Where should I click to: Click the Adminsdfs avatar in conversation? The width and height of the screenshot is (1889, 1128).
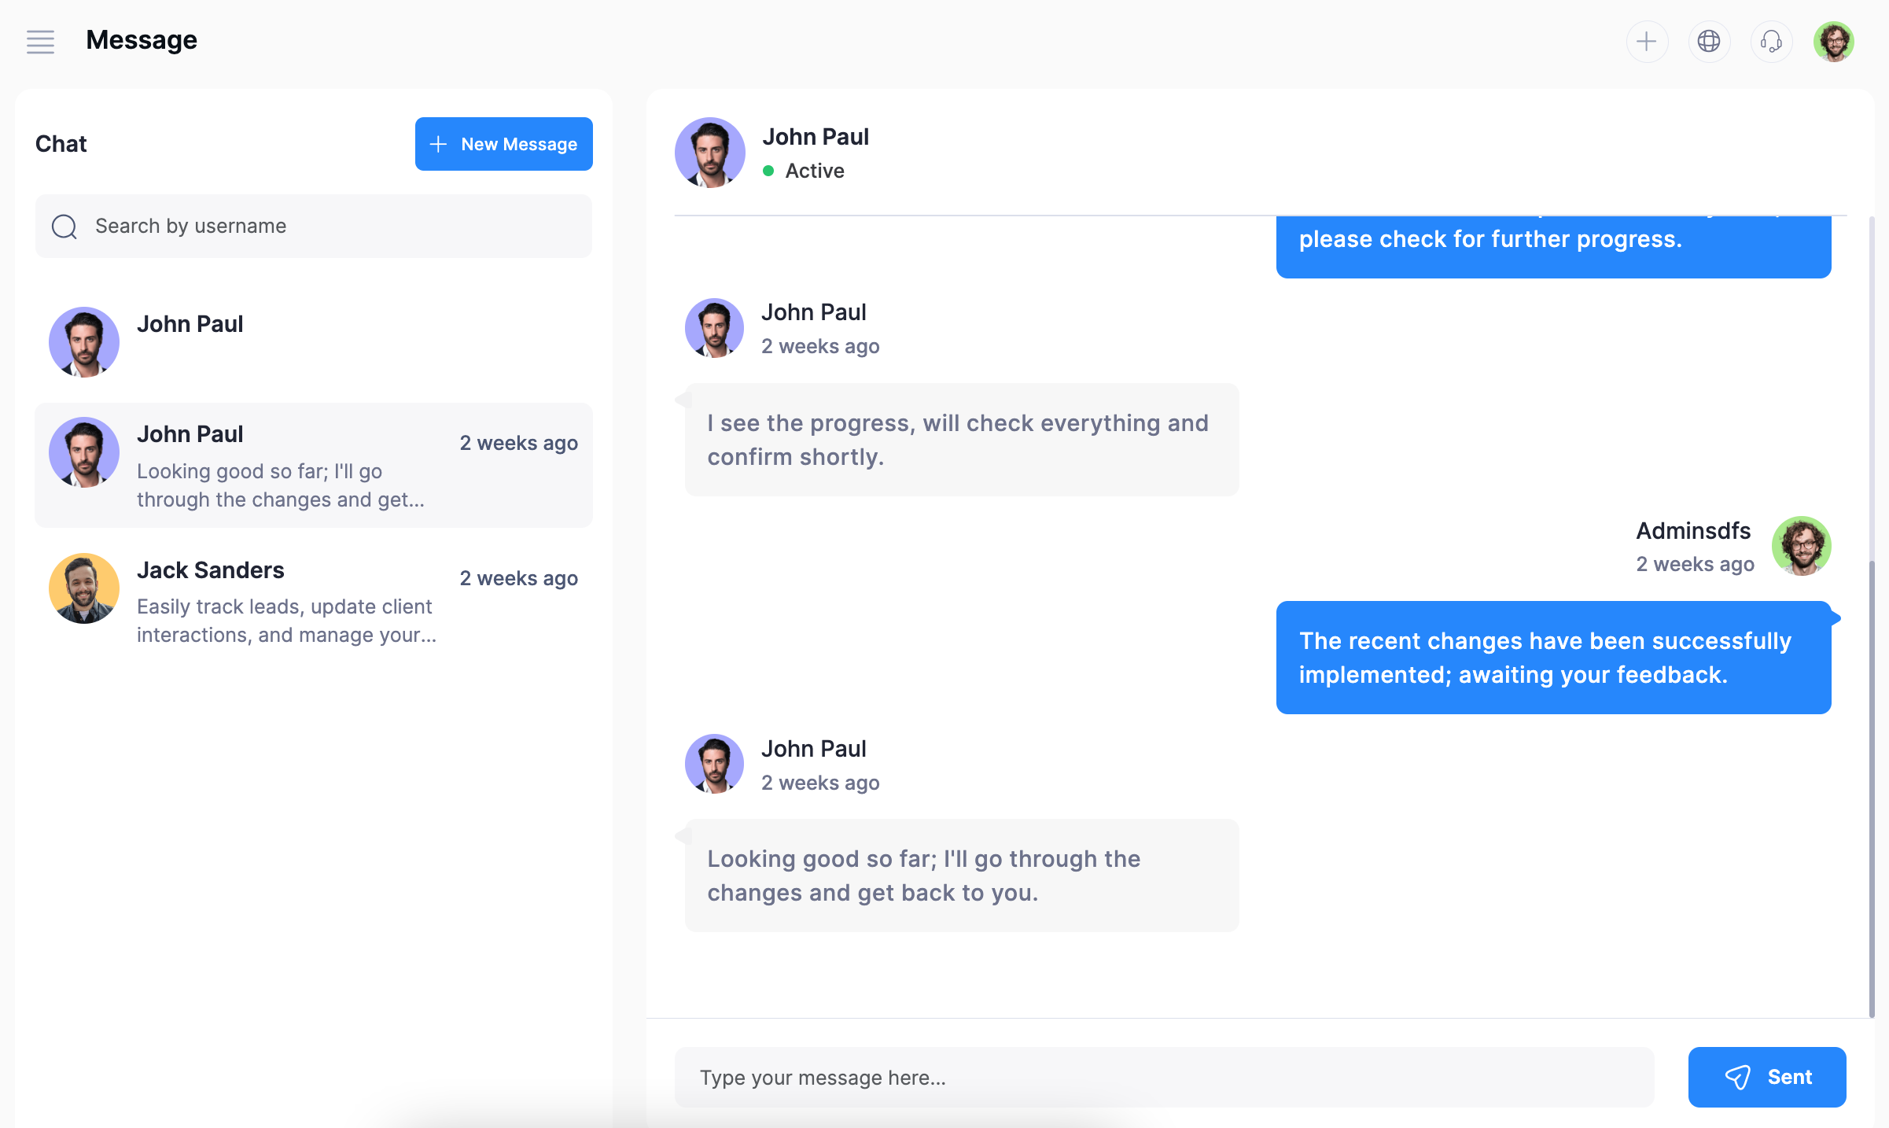pyautogui.click(x=1801, y=546)
